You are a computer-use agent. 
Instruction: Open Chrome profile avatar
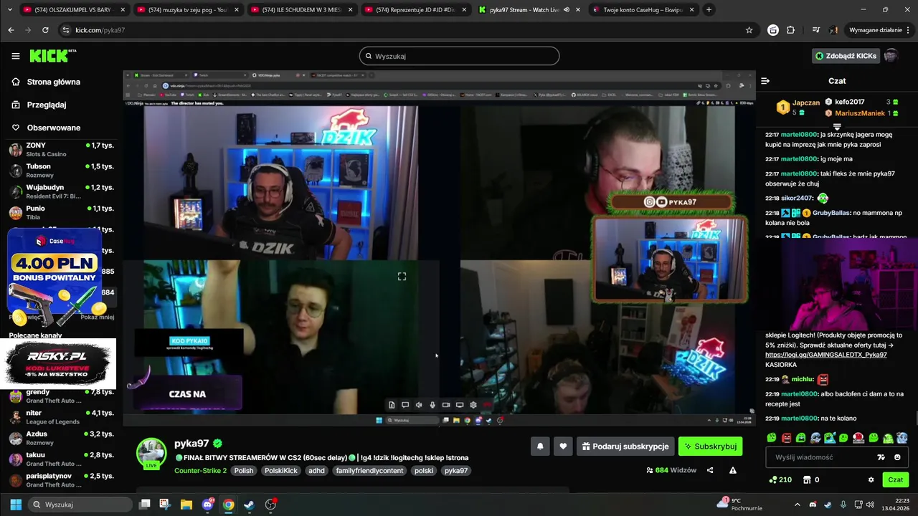(x=833, y=30)
